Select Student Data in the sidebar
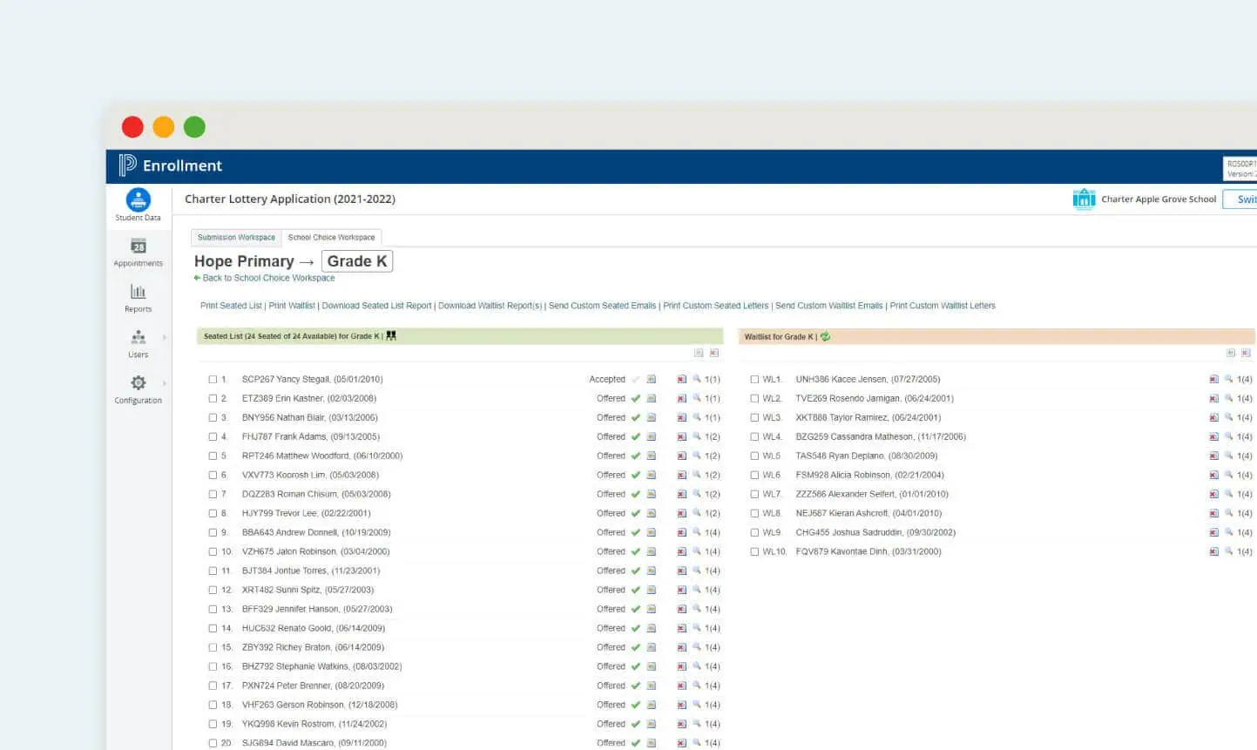Viewport: 1257px width, 750px height. pos(138,202)
